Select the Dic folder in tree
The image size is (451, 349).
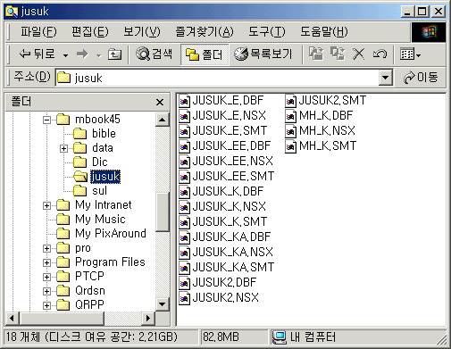(x=90, y=162)
